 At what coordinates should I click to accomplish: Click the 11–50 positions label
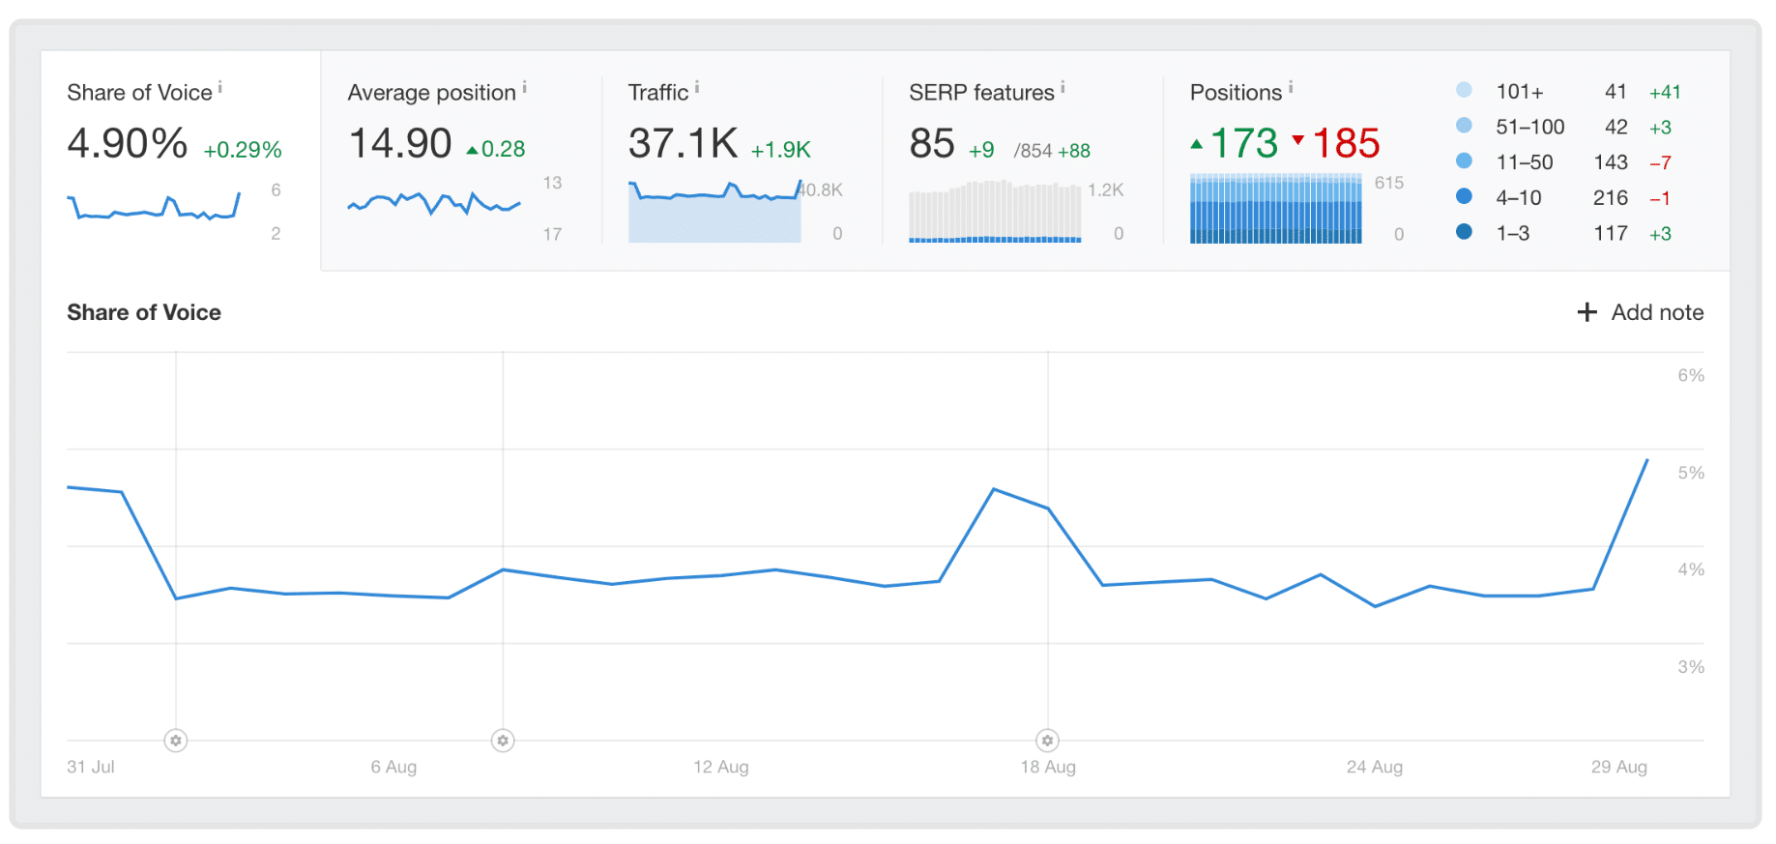1525,162
